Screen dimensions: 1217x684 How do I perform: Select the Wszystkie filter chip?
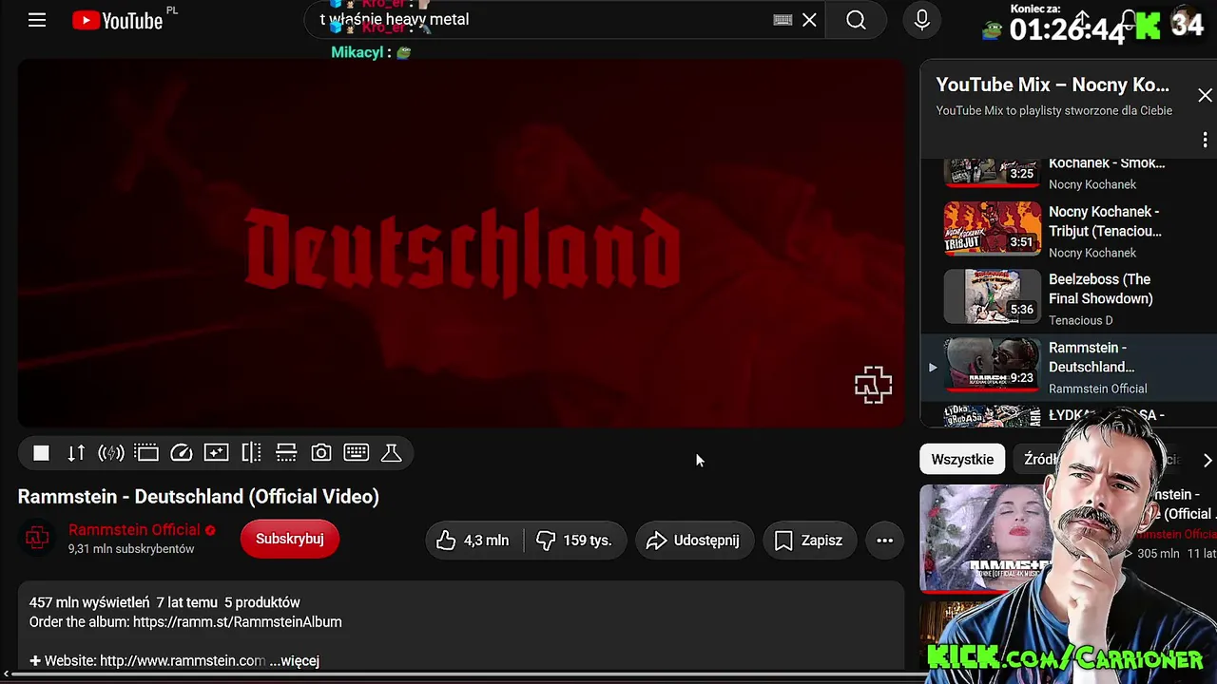962,460
